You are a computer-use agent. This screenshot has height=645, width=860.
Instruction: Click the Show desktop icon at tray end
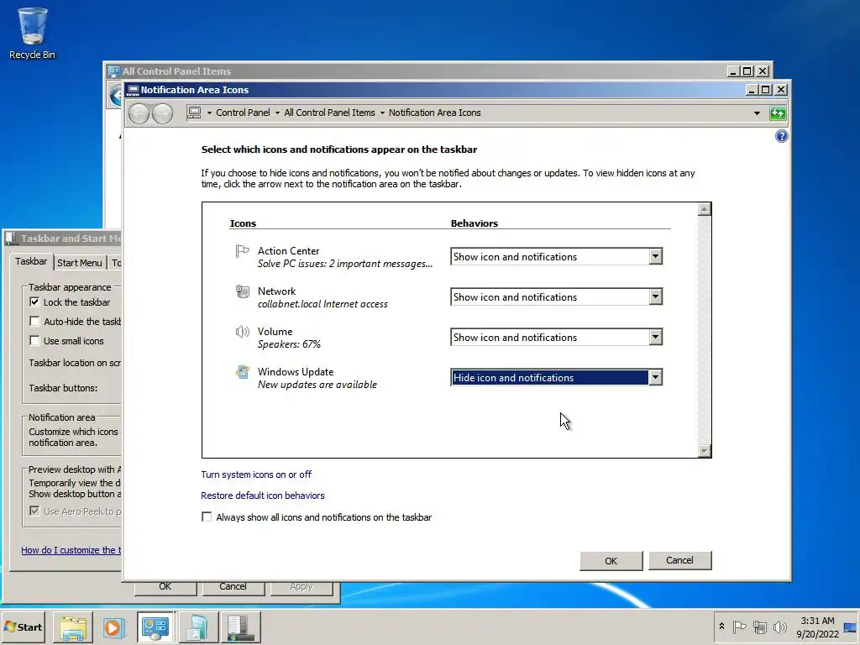click(x=851, y=627)
